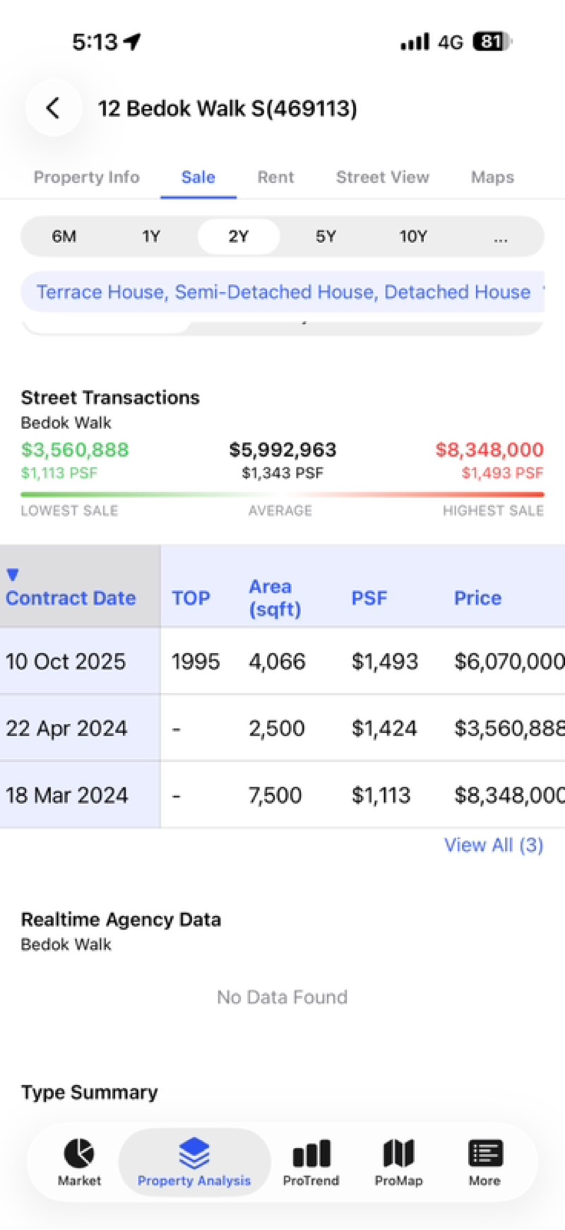
Task: Expand more time range options (...)
Action: [501, 238]
